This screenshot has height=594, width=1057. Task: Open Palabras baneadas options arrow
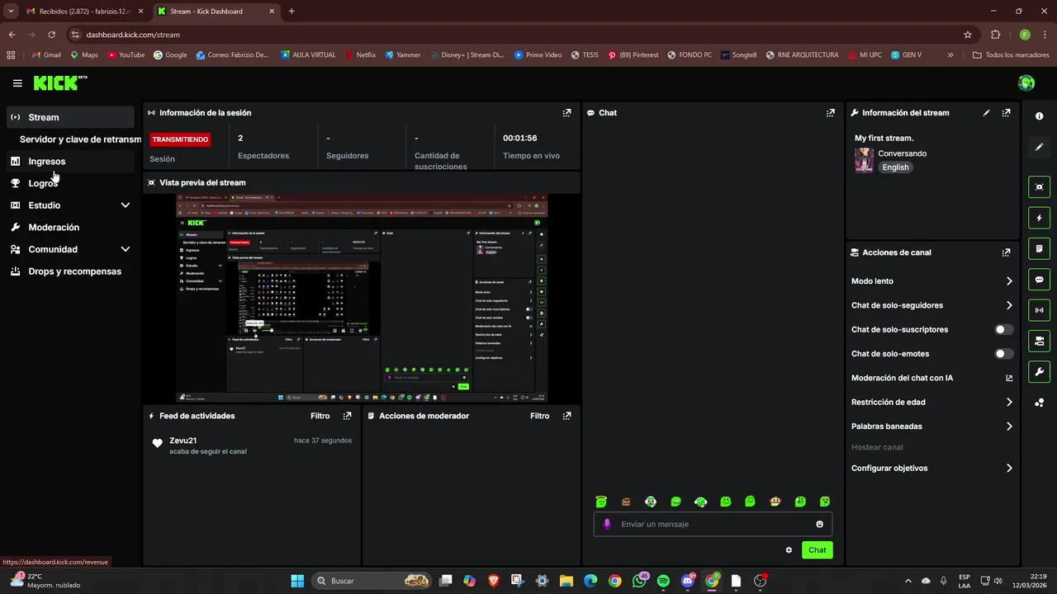[1009, 427]
